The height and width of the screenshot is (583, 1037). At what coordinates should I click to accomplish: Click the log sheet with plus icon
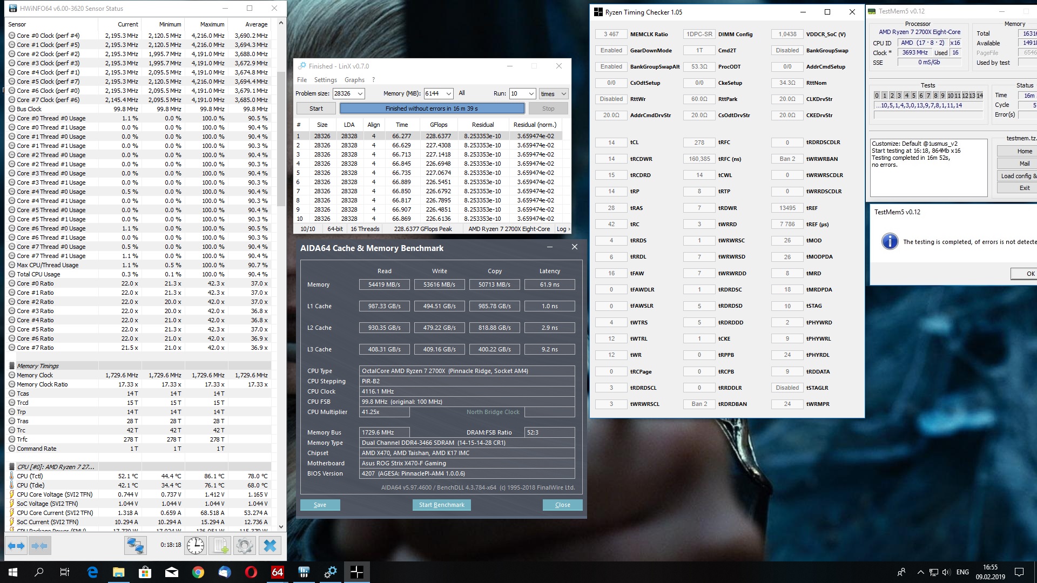pyautogui.click(x=220, y=546)
